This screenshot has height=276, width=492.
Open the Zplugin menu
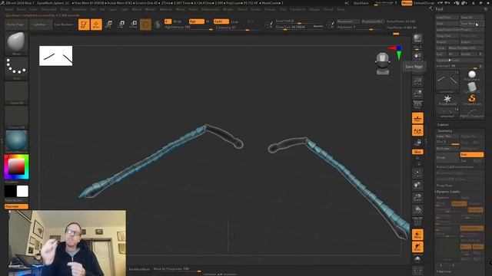pyautogui.click(x=314, y=9)
